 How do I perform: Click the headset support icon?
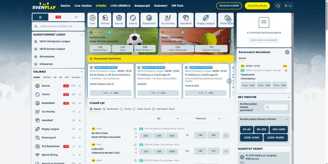(x=278, y=6)
